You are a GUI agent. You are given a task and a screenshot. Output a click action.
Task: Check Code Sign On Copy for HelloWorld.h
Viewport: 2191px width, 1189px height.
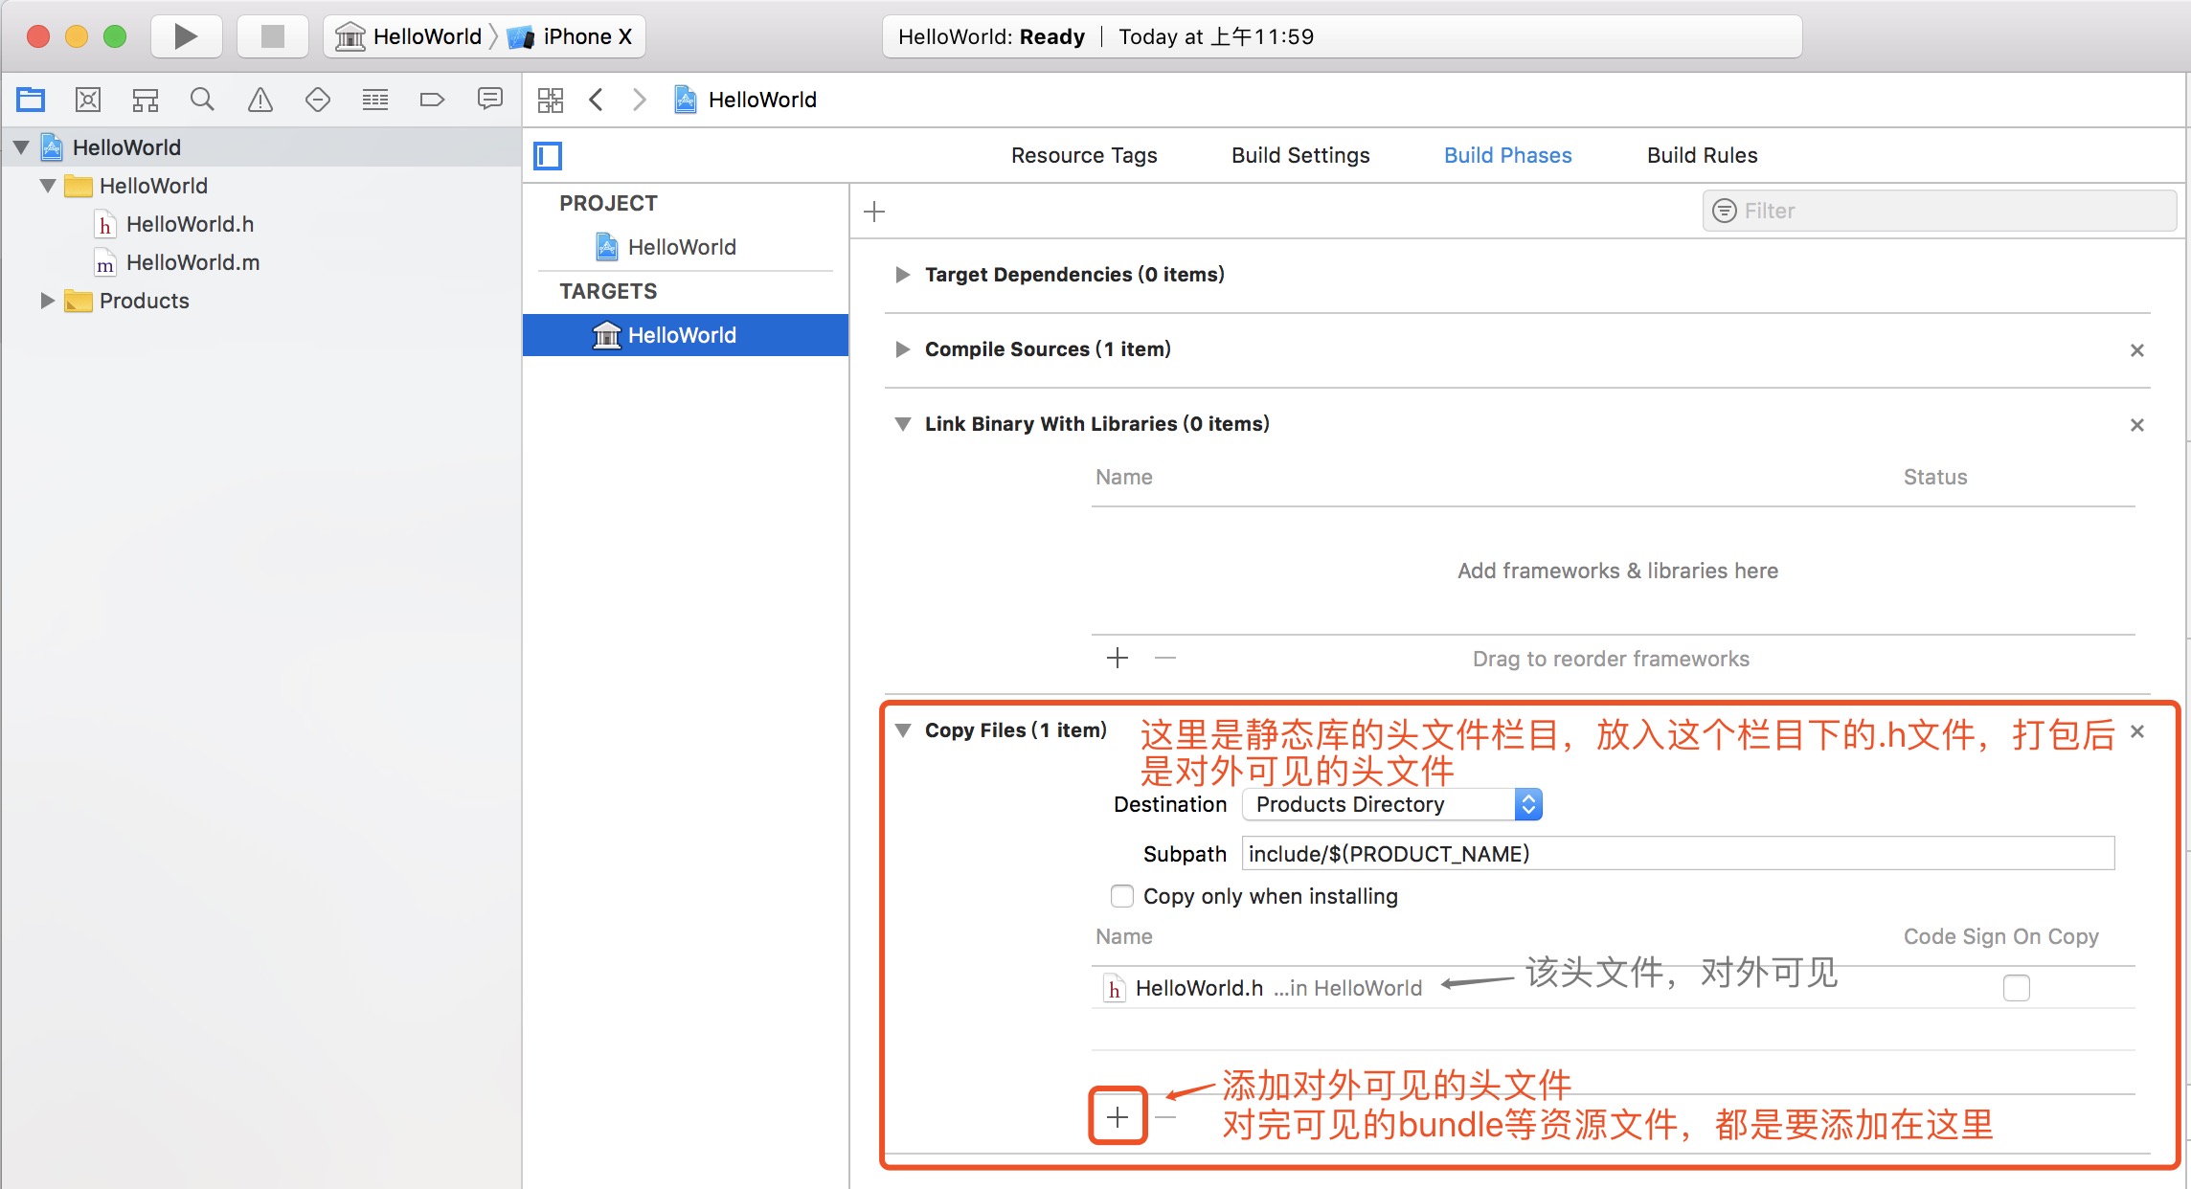[x=2016, y=987]
